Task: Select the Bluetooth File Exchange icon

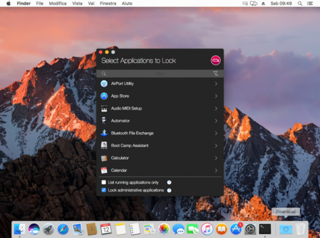Action: [104, 133]
